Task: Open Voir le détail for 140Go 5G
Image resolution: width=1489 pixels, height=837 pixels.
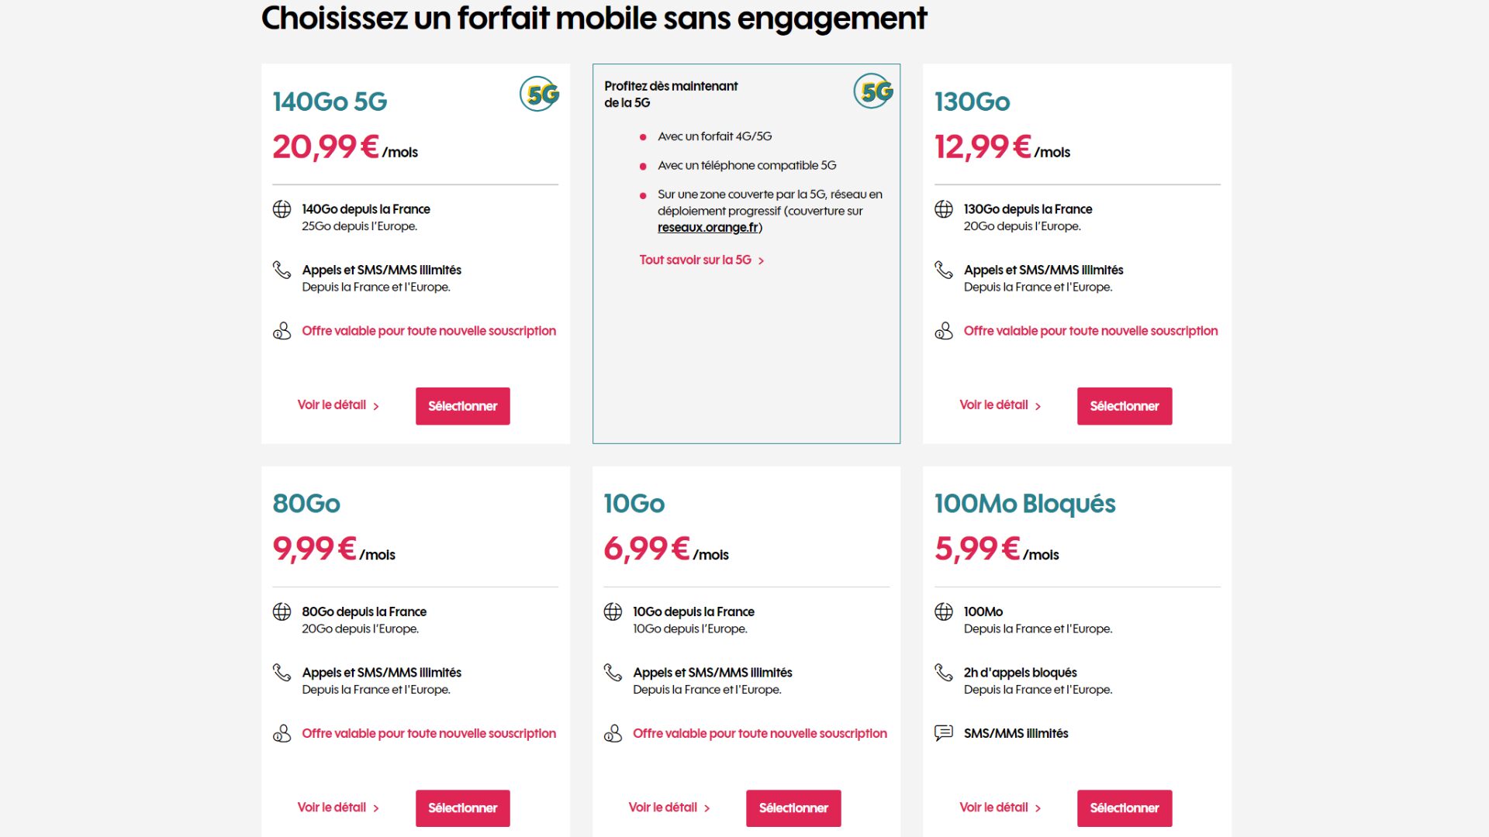Action: [338, 405]
